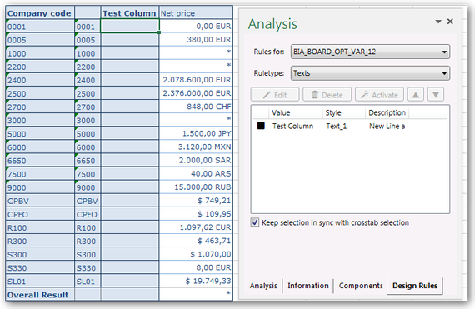Screen dimensions: 475x309
Task: Switch to the Design Rules tab
Action: [x=415, y=286]
